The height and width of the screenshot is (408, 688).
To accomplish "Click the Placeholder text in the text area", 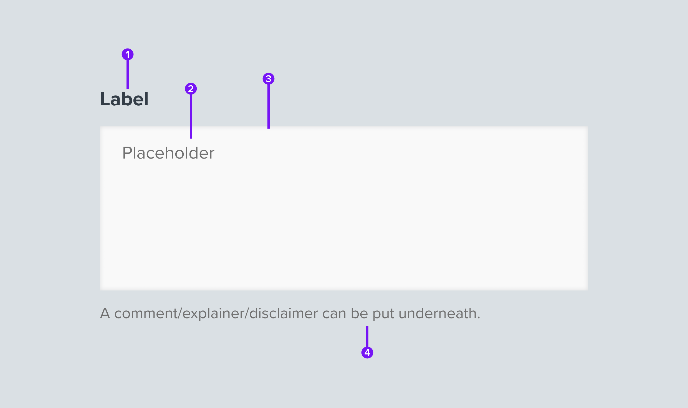I will pos(168,153).
